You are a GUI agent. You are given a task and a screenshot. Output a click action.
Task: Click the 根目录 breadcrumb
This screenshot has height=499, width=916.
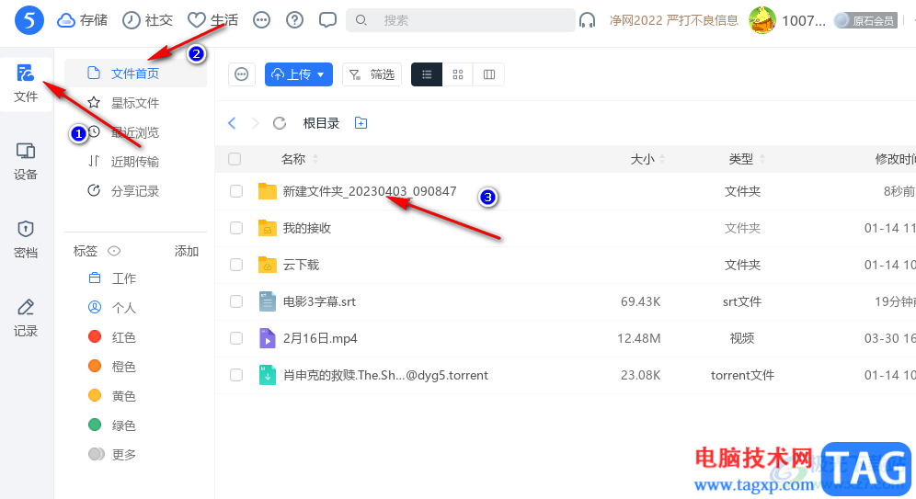[321, 123]
